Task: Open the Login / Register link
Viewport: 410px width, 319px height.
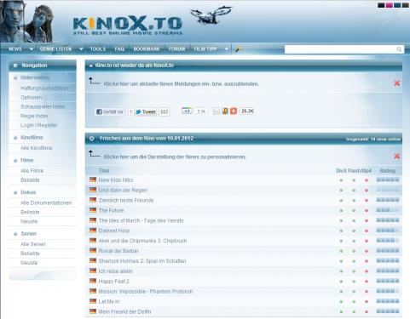Action: tap(39, 125)
